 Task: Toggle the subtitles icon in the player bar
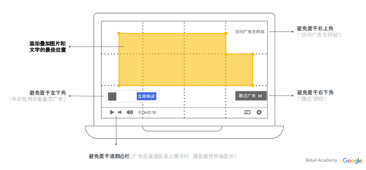point(247,112)
